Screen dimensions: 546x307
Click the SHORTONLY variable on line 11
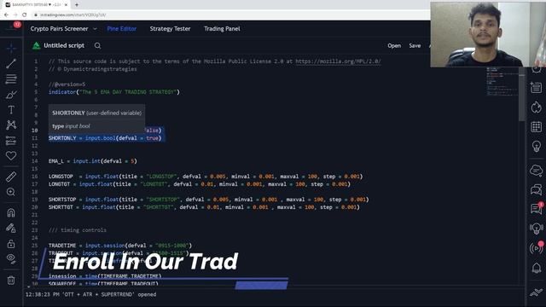coord(62,138)
